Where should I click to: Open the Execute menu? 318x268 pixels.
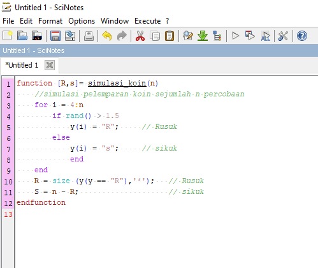pyautogui.click(x=147, y=21)
